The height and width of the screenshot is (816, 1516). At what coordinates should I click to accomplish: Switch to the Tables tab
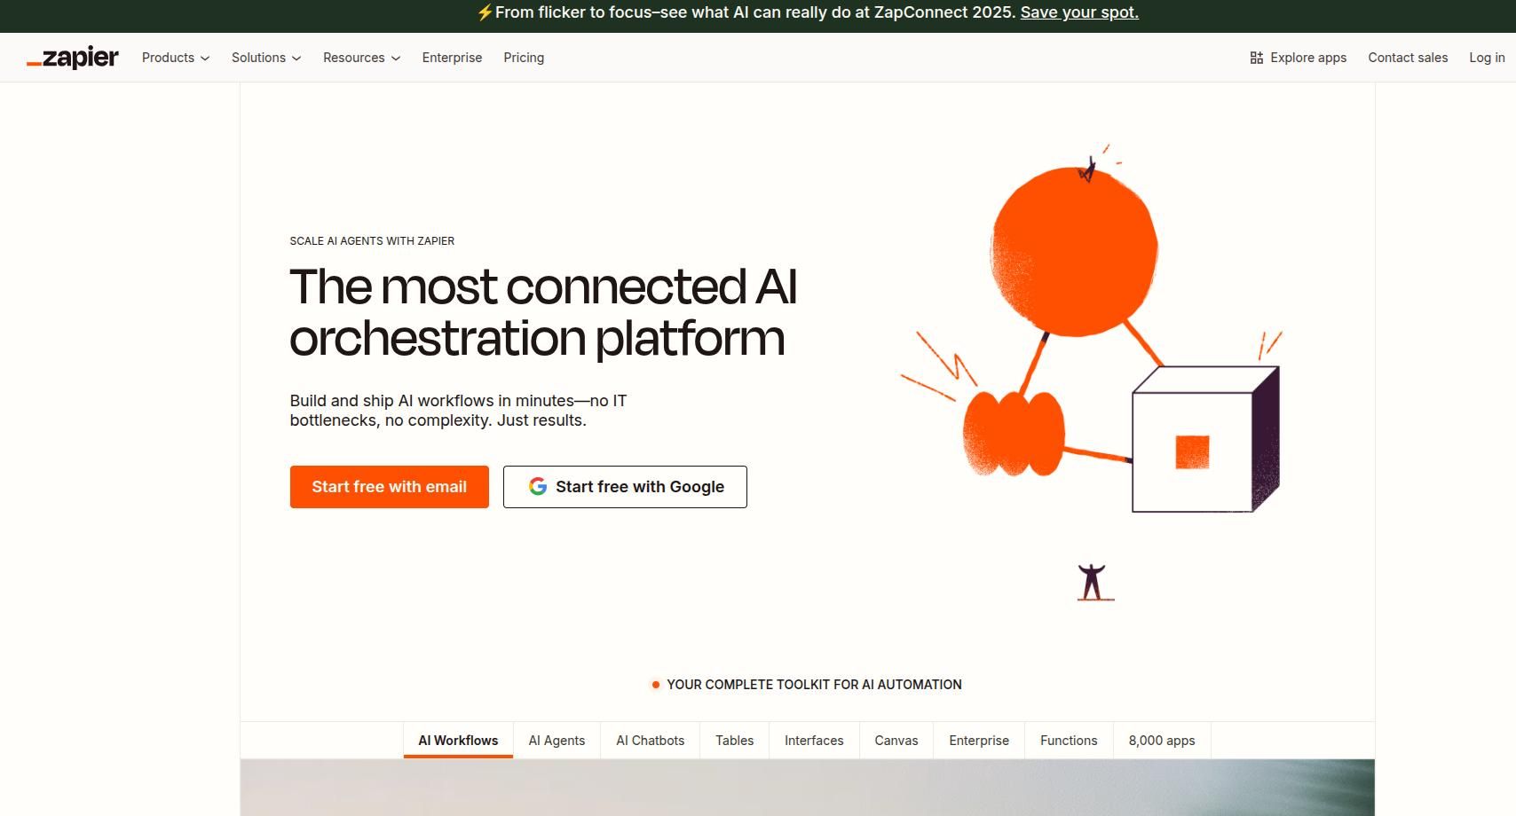734,741
